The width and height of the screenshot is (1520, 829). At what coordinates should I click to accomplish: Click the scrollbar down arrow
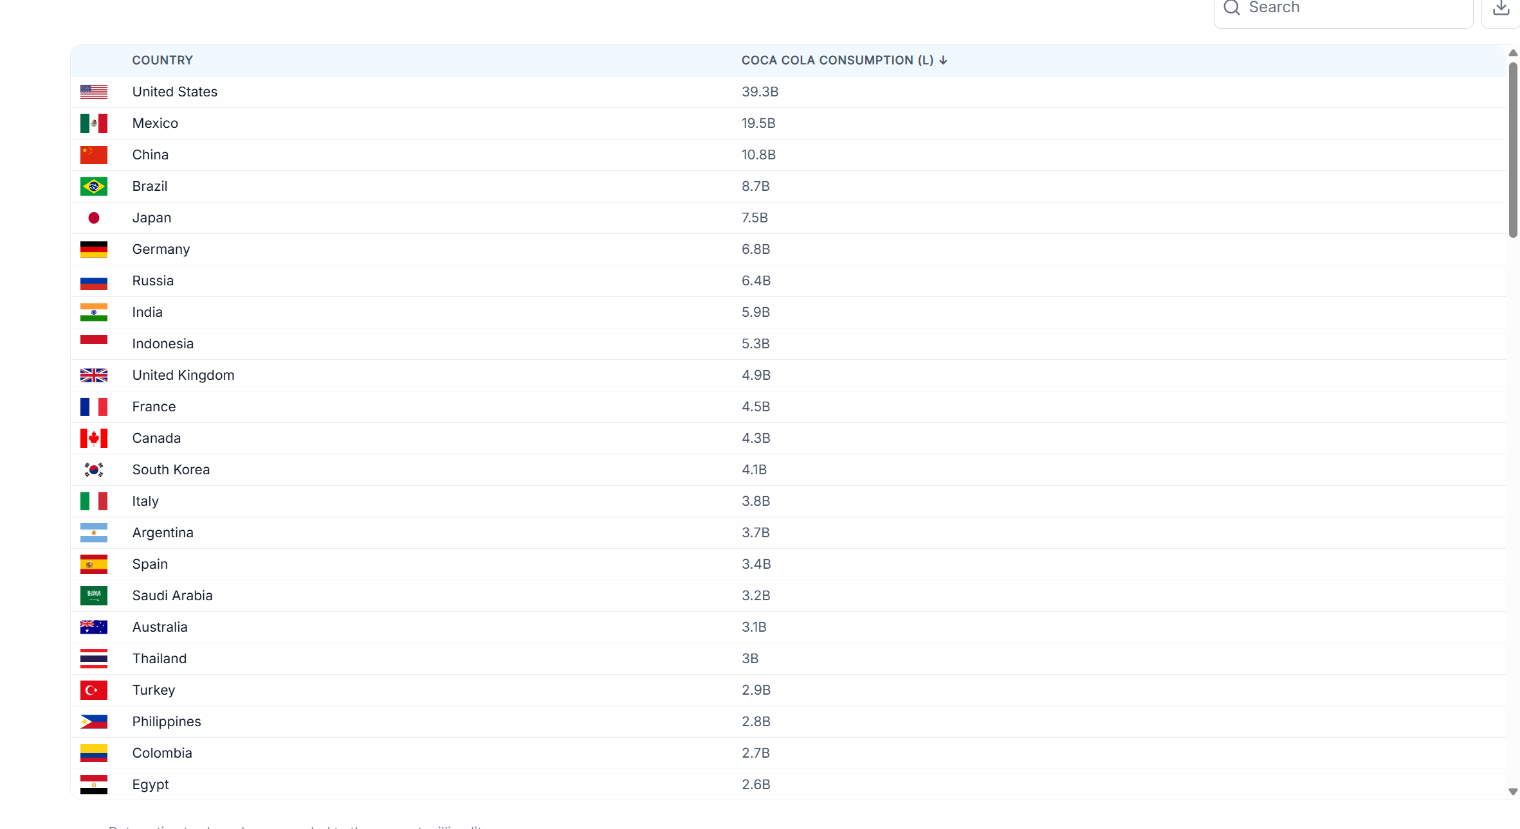tap(1513, 792)
